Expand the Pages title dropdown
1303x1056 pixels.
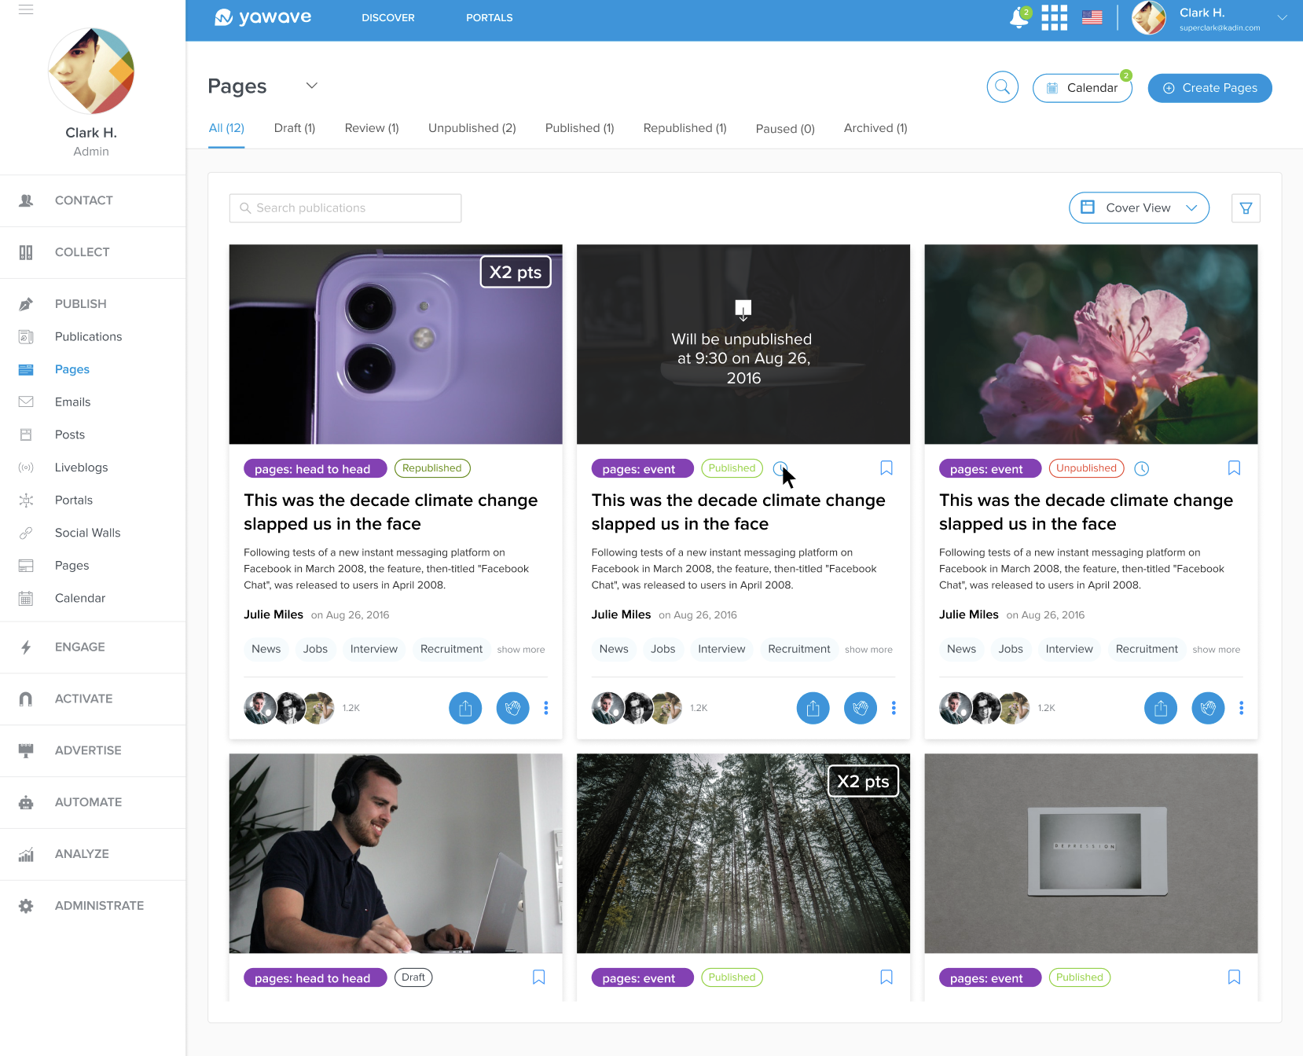pyautogui.click(x=311, y=86)
